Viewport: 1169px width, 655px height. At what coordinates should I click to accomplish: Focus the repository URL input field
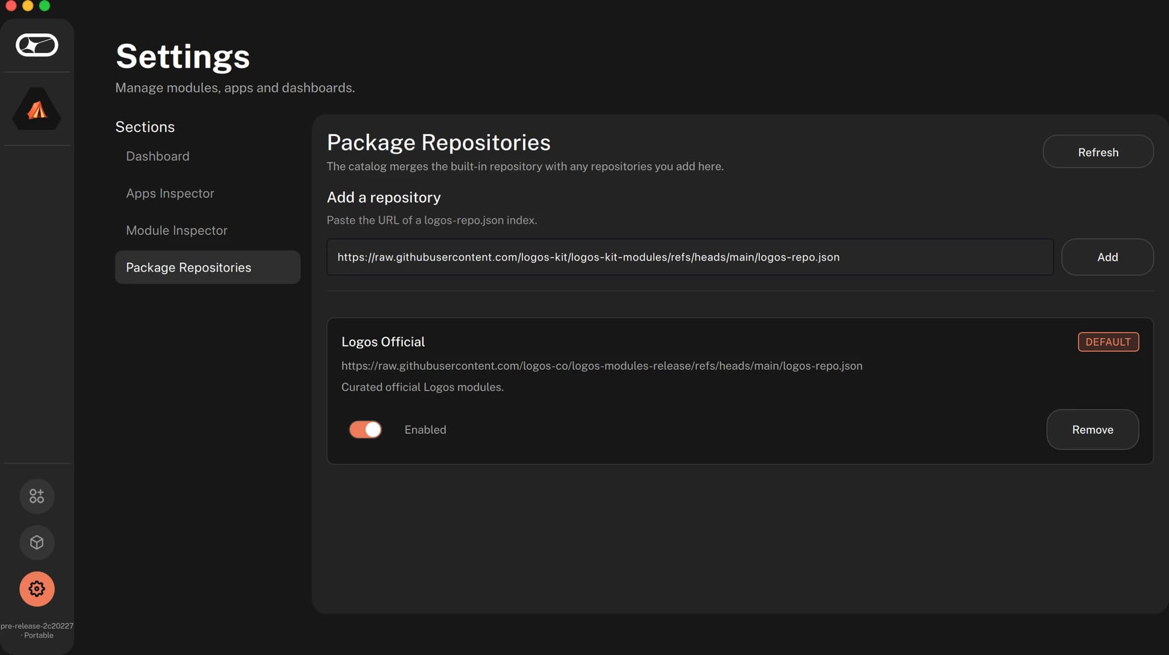coord(690,257)
